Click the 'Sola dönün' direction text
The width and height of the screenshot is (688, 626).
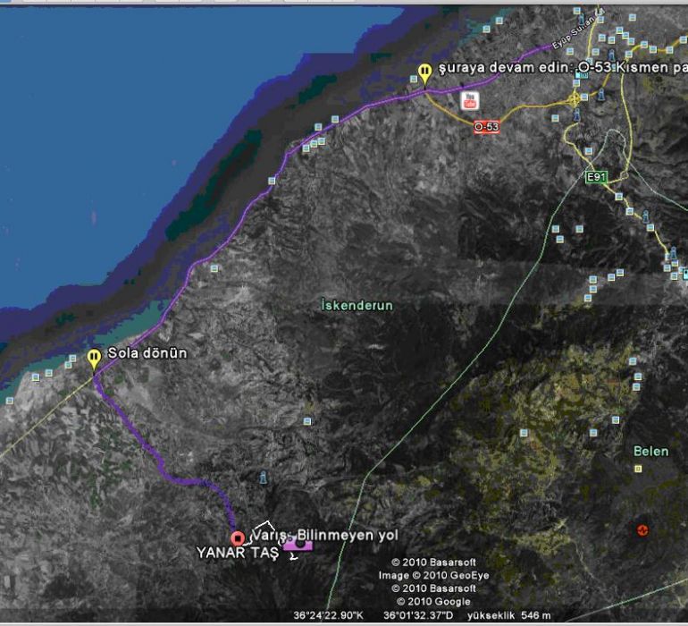[147, 352]
